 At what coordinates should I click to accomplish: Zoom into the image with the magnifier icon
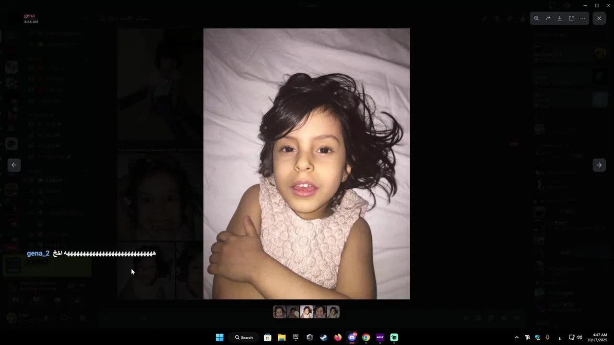[x=536, y=18]
